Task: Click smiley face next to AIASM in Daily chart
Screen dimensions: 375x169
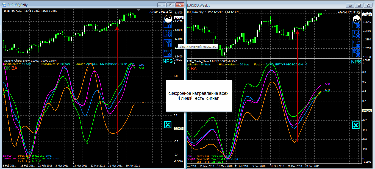Action: tap(171, 12)
